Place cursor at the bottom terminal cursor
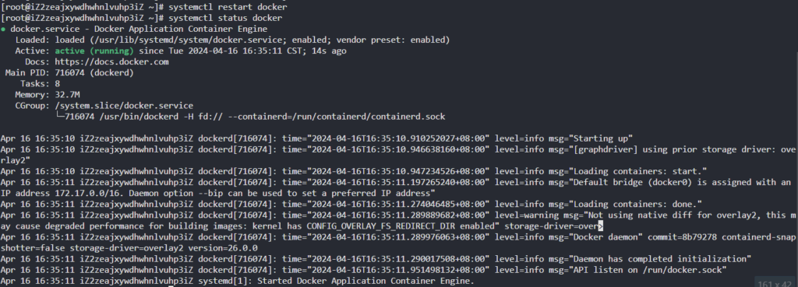 [x=171, y=286]
